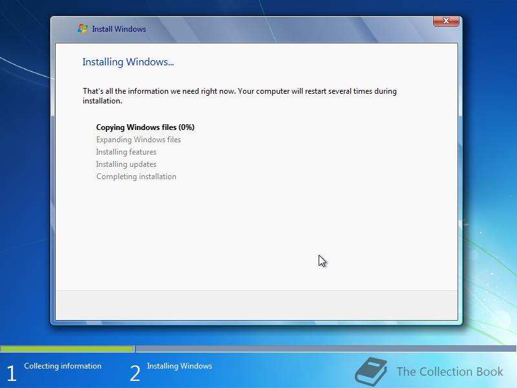Image resolution: width=517 pixels, height=388 pixels.
Task: Click the Installing Windows stage label at bottom
Action: pyautogui.click(x=180, y=366)
